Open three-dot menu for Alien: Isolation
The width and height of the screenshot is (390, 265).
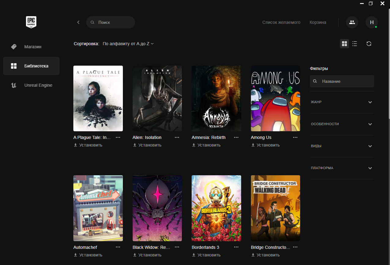click(x=177, y=137)
